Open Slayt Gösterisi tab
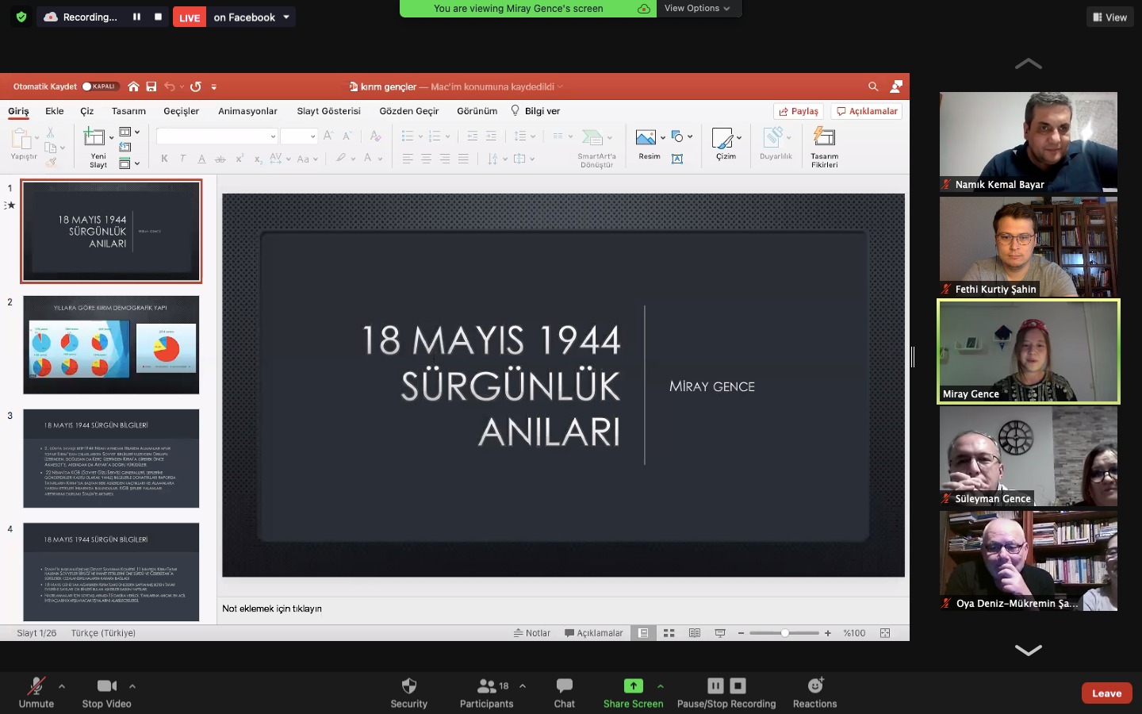This screenshot has height=714, width=1142. click(x=328, y=111)
